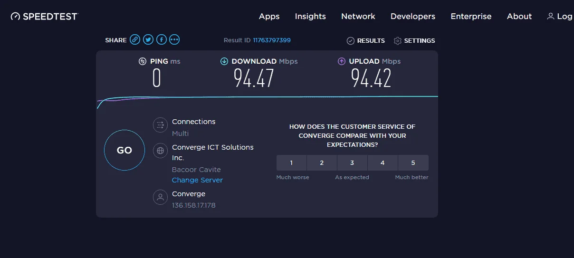Click the Bacoor Cavite location text
Image resolution: width=574 pixels, height=258 pixels.
(196, 170)
